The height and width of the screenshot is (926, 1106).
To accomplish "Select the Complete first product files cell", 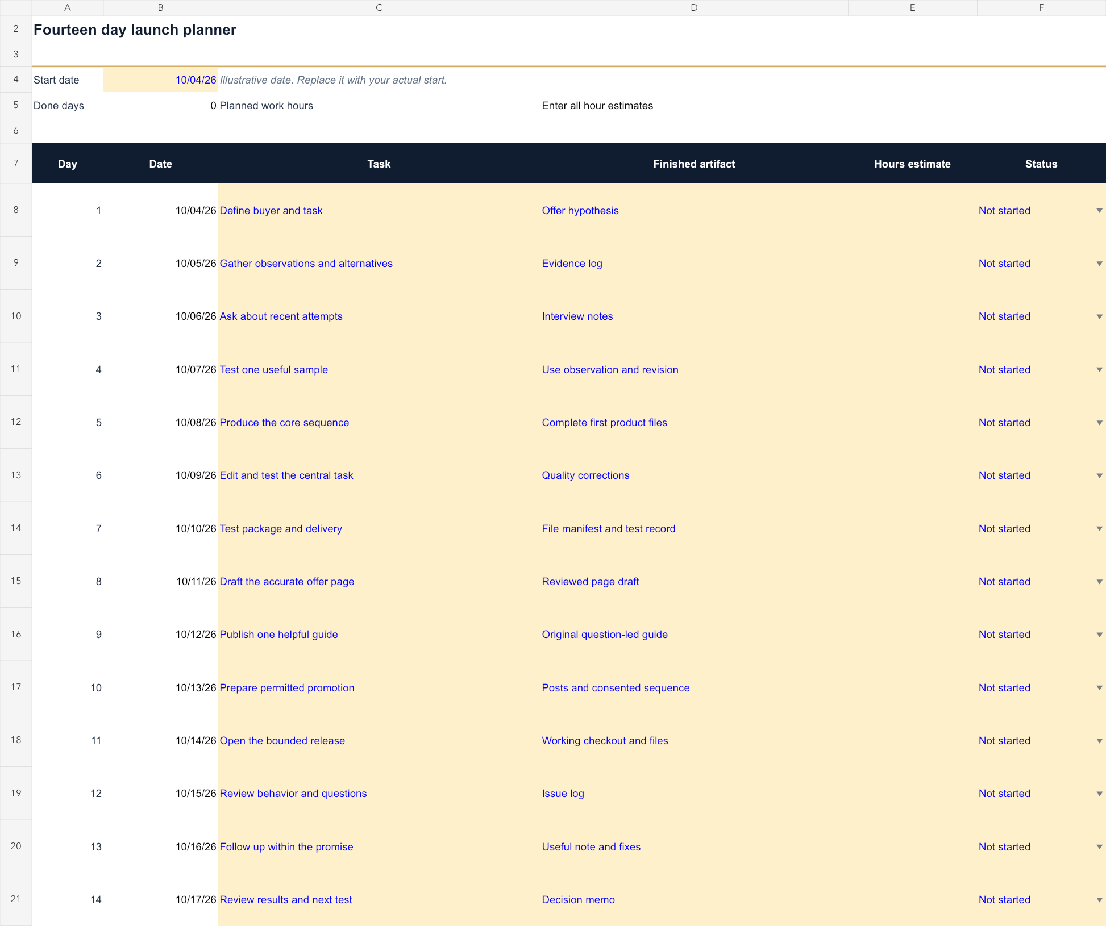I will pyautogui.click(x=694, y=423).
